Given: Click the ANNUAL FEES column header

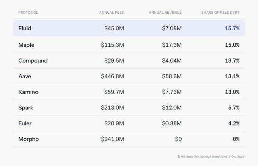Looking at the screenshot, I should [112, 13].
